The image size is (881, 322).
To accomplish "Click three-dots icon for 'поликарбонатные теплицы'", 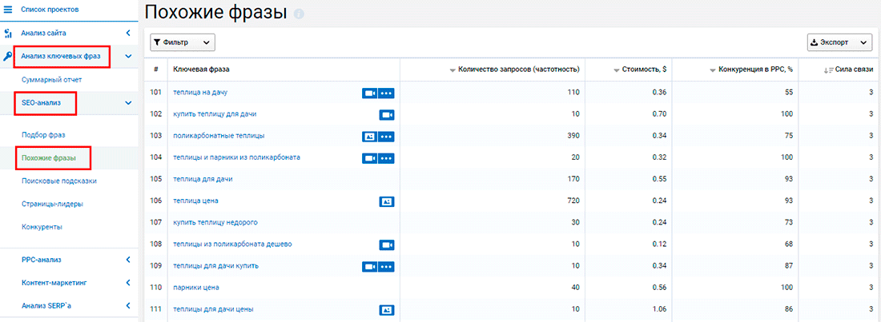I will [x=387, y=137].
